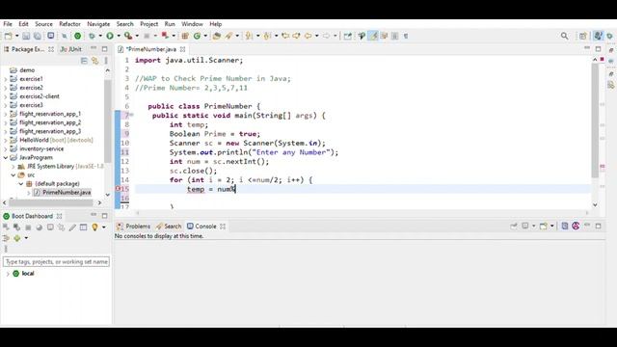Open the Help menu
The height and width of the screenshot is (347, 617).
click(x=215, y=24)
